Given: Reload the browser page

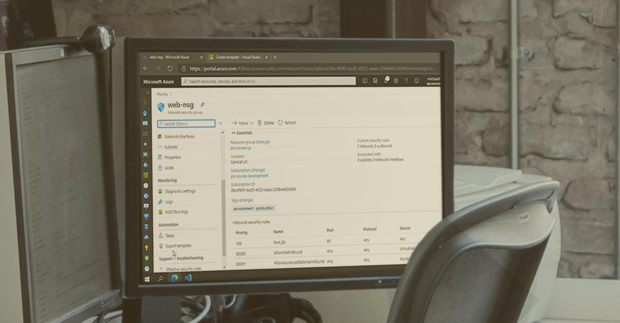Looking at the screenshot, I should click(x=170, y=69).
